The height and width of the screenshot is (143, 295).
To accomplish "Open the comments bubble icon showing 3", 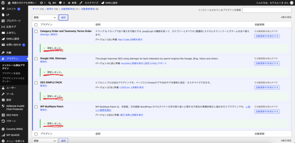I will click(x=60, y=3).
